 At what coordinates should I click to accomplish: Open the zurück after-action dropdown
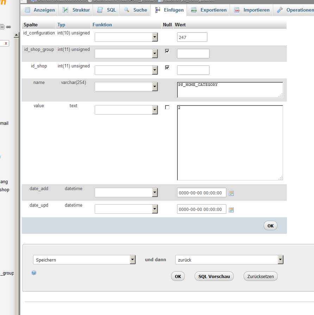tap(229, 259)
